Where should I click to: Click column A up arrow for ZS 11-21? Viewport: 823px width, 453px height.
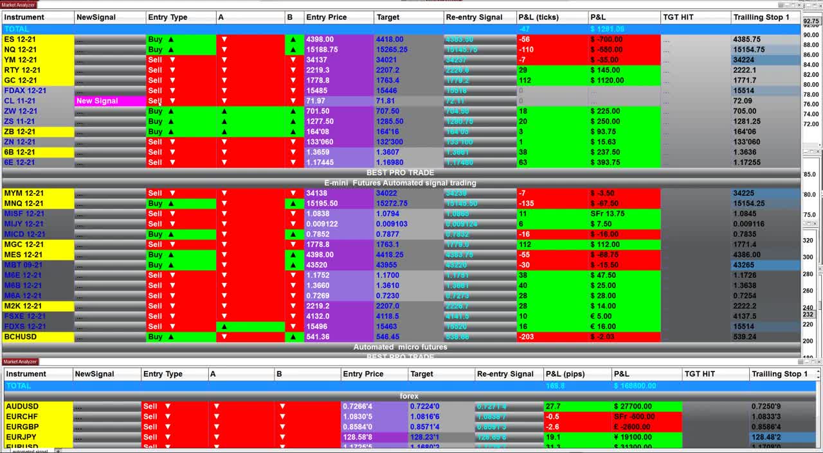224,121
